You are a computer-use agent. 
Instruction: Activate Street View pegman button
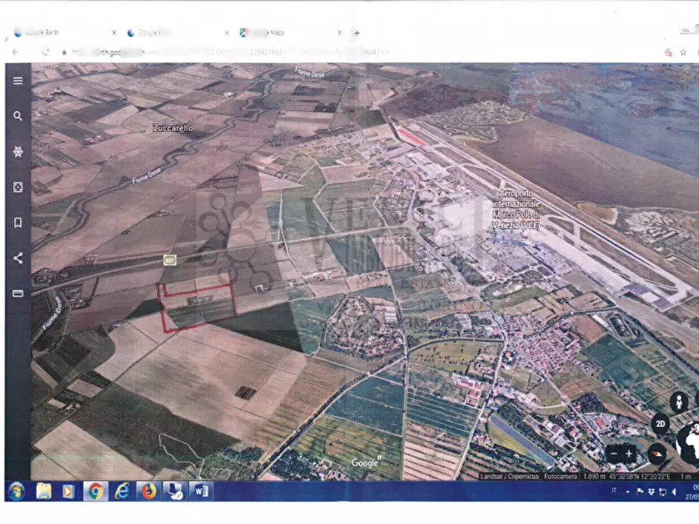click(x=679, y=402)
